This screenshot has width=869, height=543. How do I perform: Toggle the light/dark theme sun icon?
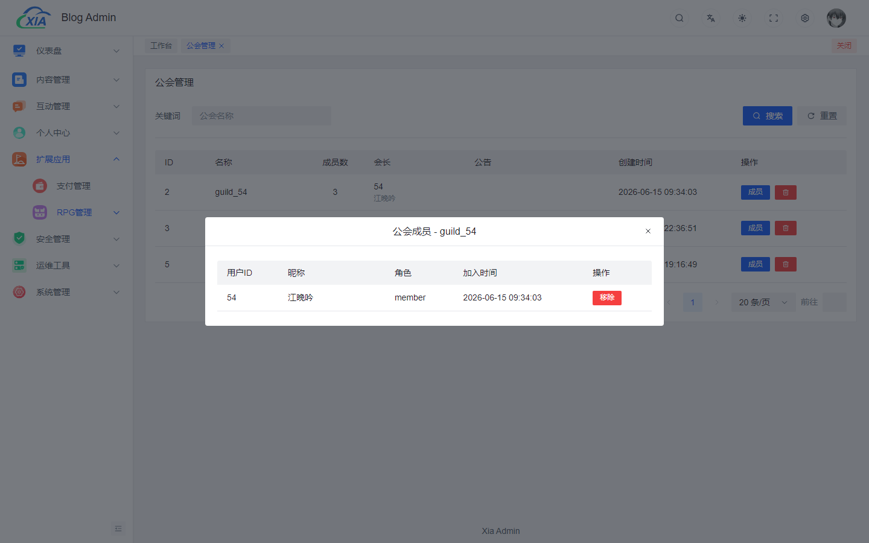point(742,18)
